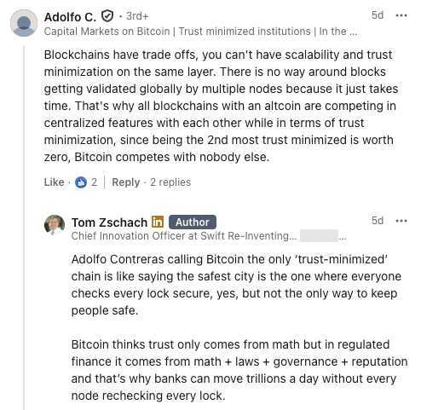Click the Author badge next to Tom Zschach
Viewport: 421px width, 410px height.
click(x=193, y=222)
